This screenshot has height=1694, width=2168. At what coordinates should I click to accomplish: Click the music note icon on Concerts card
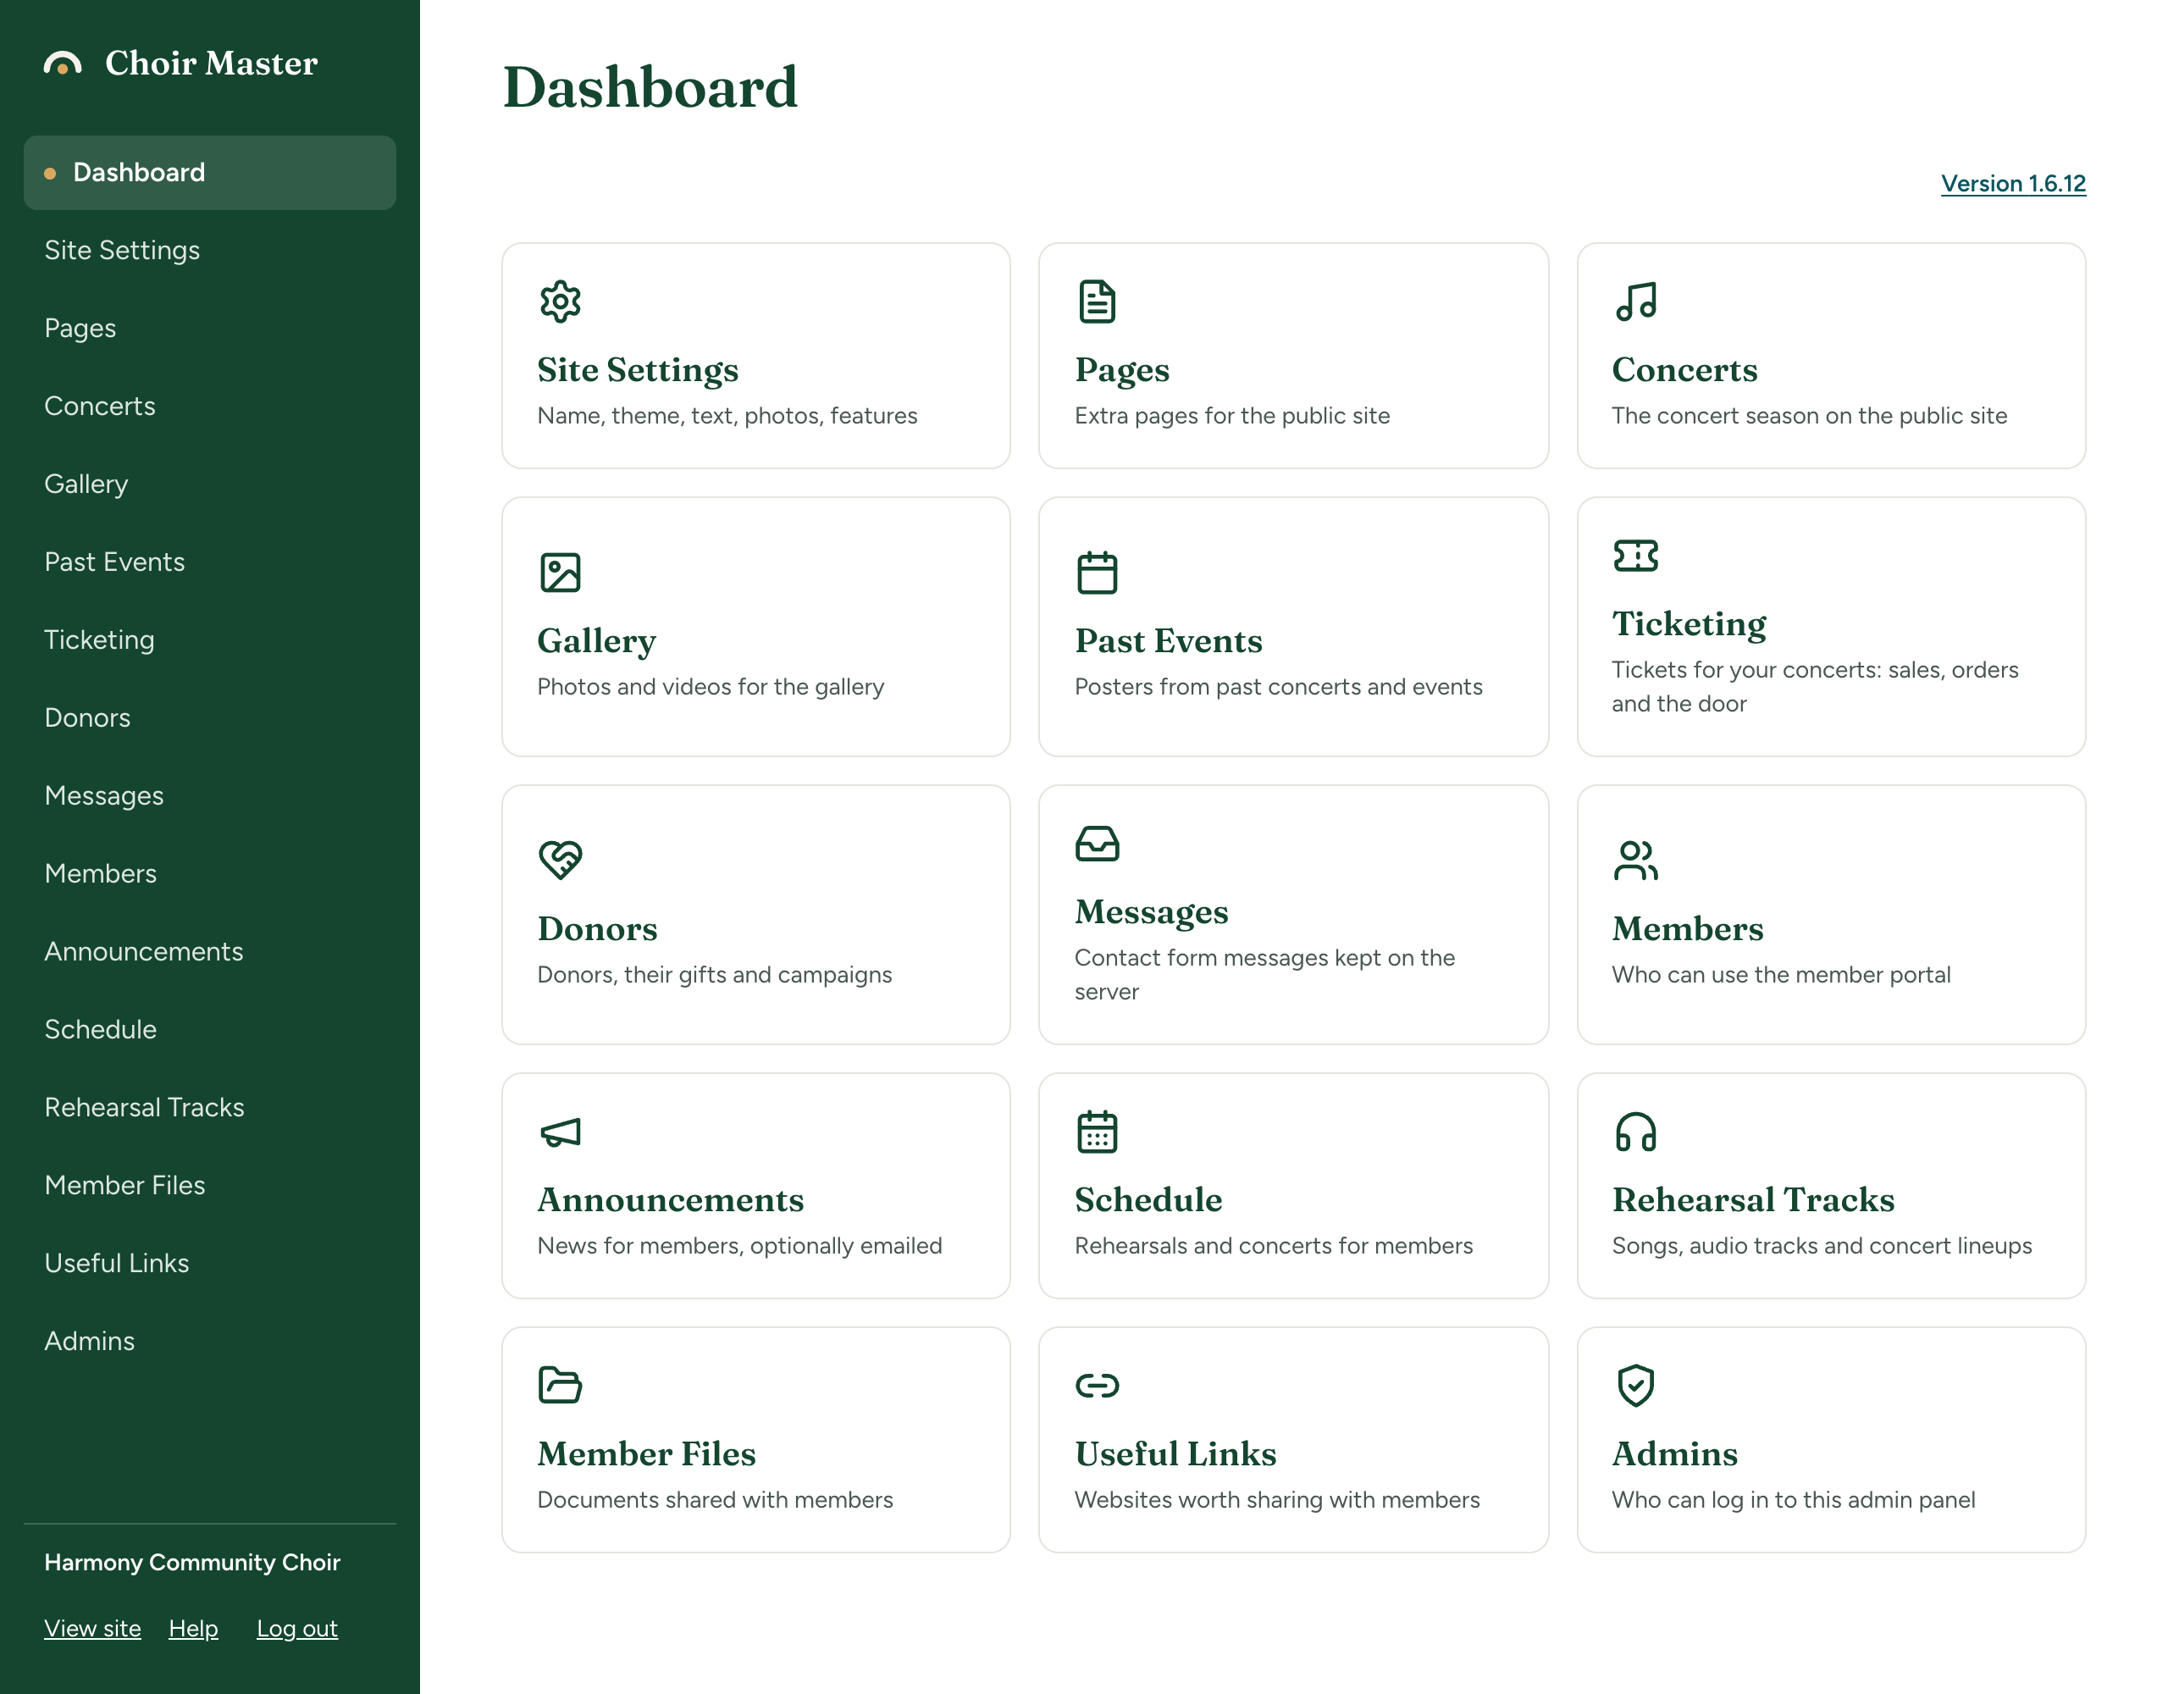point(1635,302)
